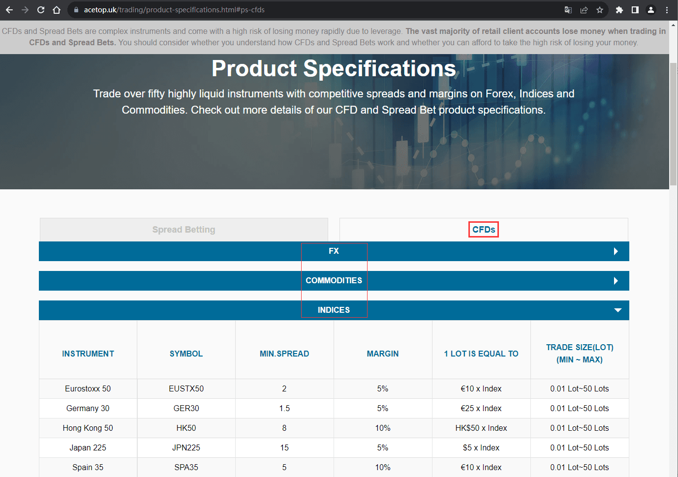The image size is (678, 477).
Task: Click the Product Specifications heading
Action: [x=334, y=68]
